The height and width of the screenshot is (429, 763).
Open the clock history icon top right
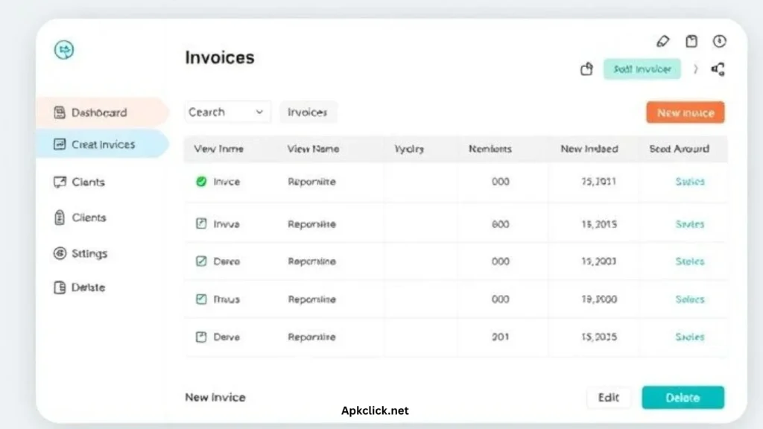[719, 41]
